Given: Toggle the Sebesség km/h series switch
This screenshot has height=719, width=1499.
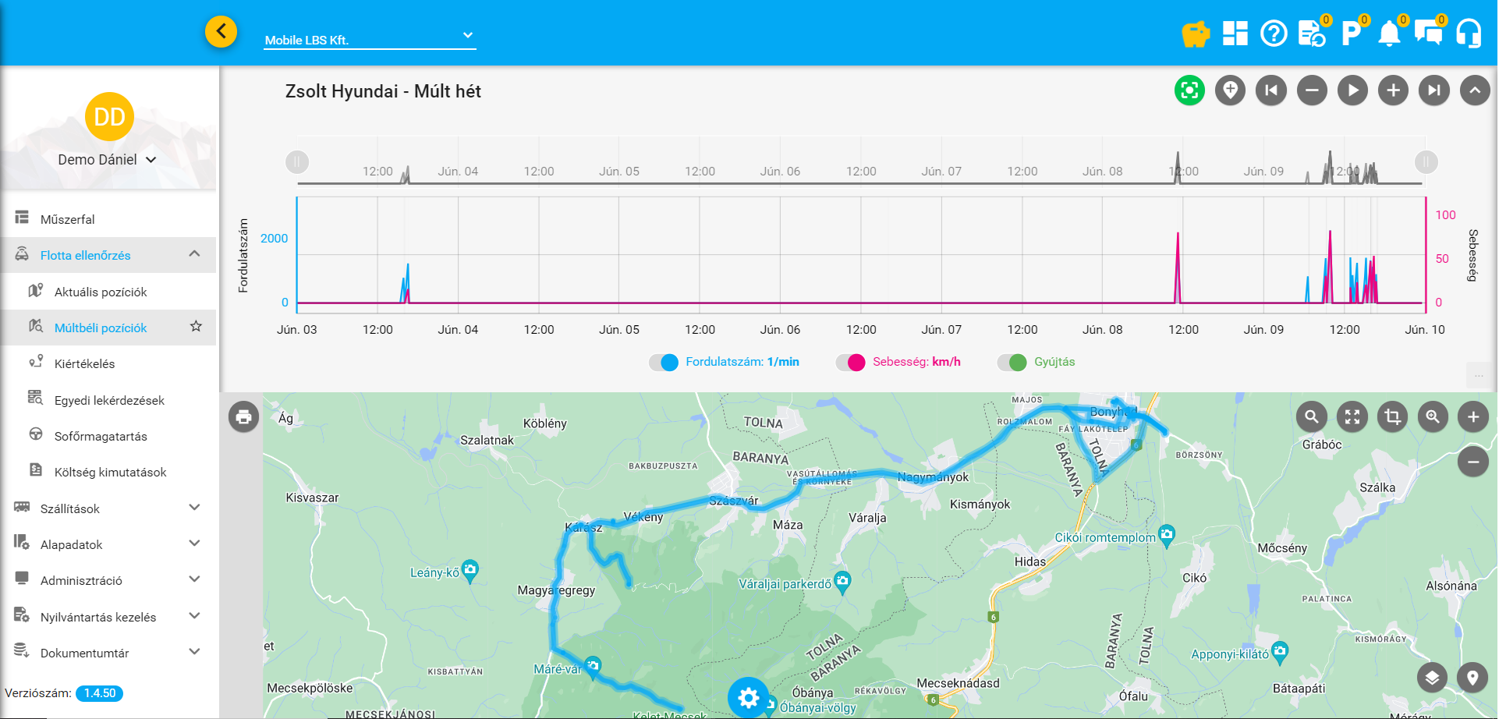Looking at the screenshot, I should click(x=851, y=363).
